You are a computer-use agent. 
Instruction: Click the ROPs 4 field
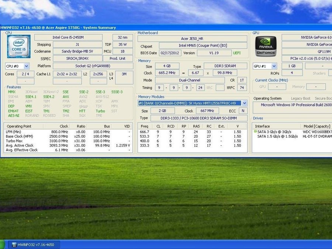pyautogui.click(x=292, y=73)
